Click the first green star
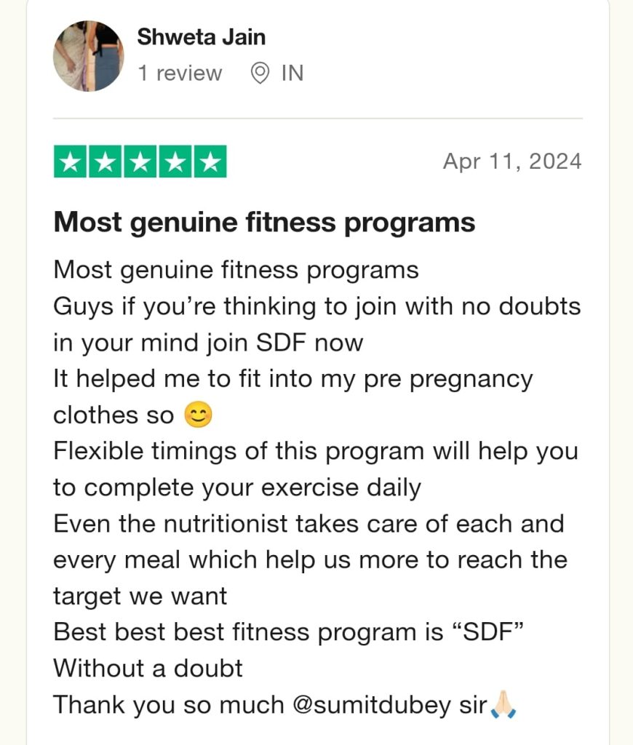Viewport: 633px width, 745px height. pyautogui.click(x=71, y=162)
